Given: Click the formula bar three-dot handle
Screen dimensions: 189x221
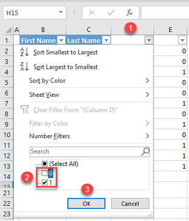Looking at the screenshot, I should click(74, 13).
